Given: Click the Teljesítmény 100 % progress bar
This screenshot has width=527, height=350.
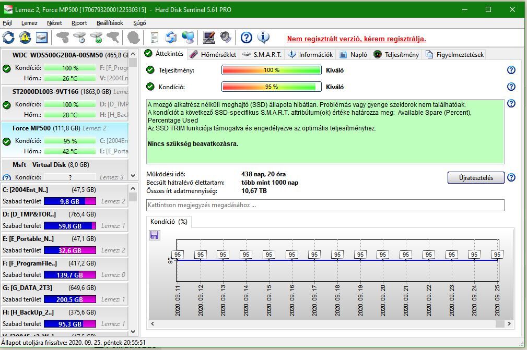Looking at the screenshot, I should (x=272, y=70).
